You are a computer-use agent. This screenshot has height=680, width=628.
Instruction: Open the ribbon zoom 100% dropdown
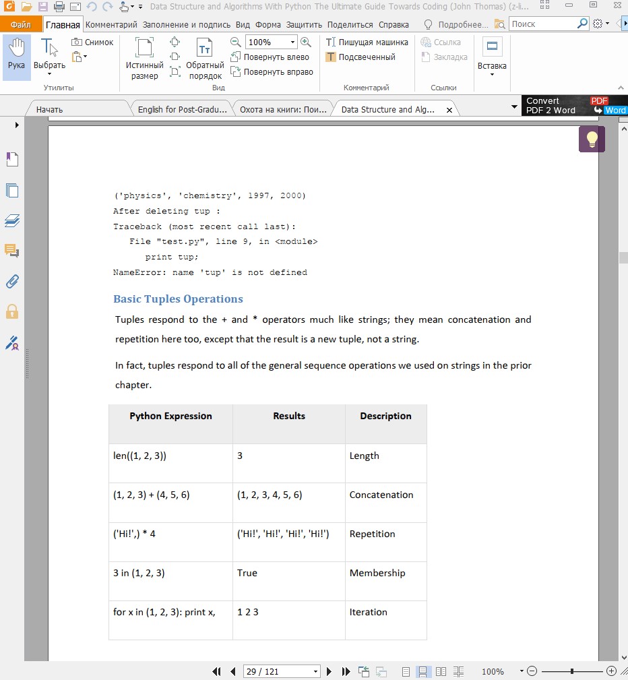coord(292,42)
